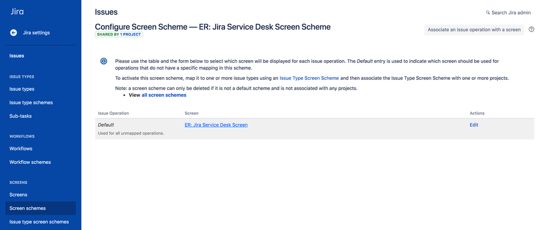Click the SCREENS sidebar group label
The width and height of the screenshot is (542, 230).
tap(18, 182)
